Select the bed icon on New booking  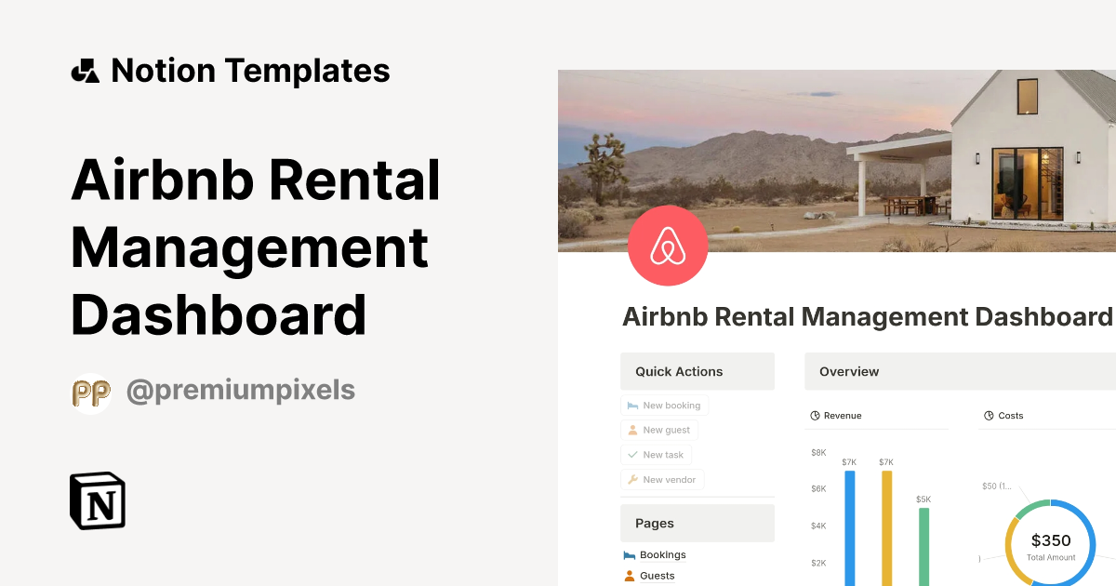pyautogui.click(x=631, y=405)
